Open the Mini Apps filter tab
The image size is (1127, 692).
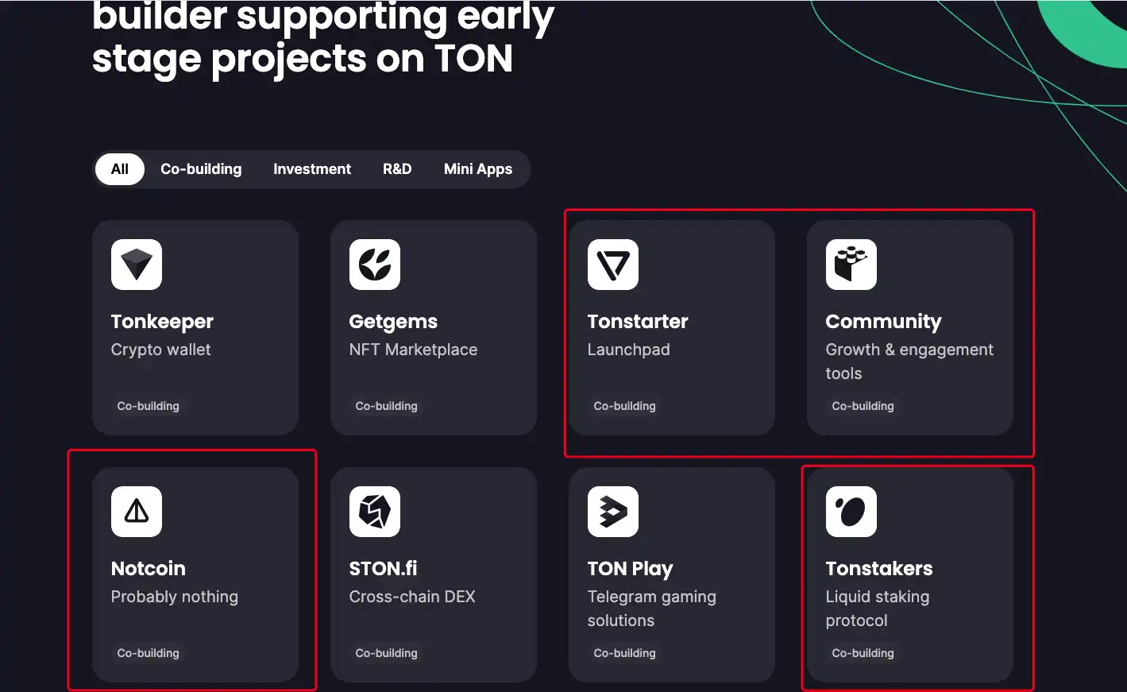click(478, 169)
